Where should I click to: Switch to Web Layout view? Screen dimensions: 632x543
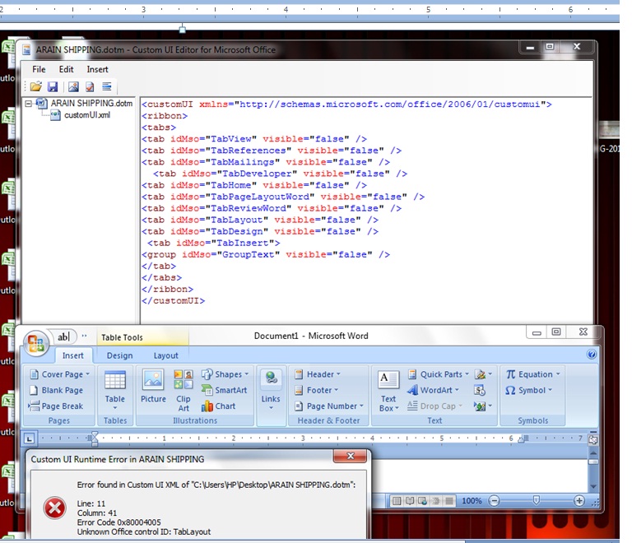pos(422,501)
